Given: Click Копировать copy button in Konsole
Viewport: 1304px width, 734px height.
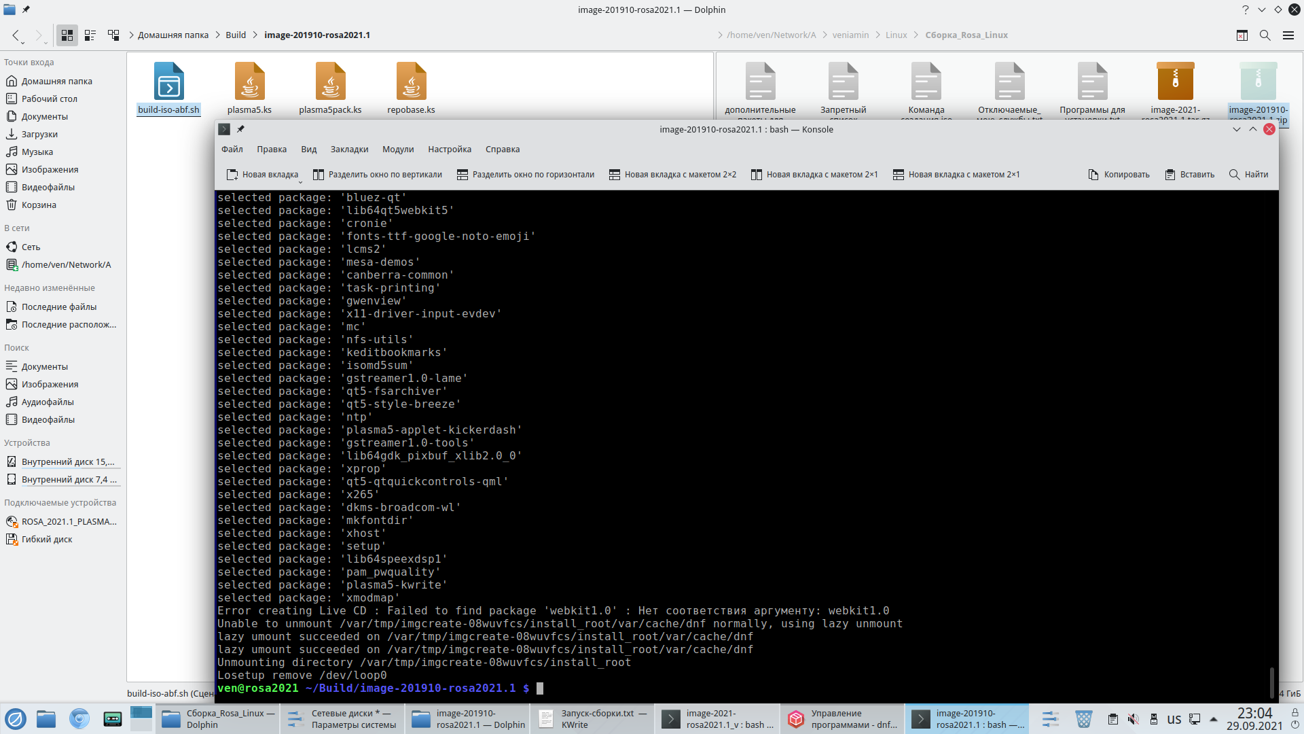Looking at the screenshot, I should point(1119,175).
